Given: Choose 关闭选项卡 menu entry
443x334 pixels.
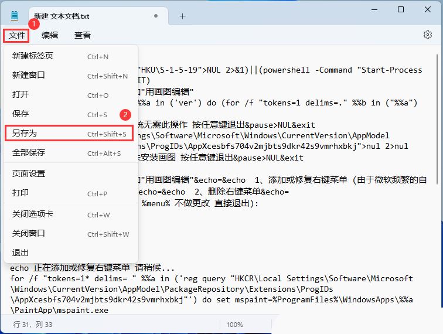Looking at the screenshot, I should pyautogui.click(x=71, y=214).
